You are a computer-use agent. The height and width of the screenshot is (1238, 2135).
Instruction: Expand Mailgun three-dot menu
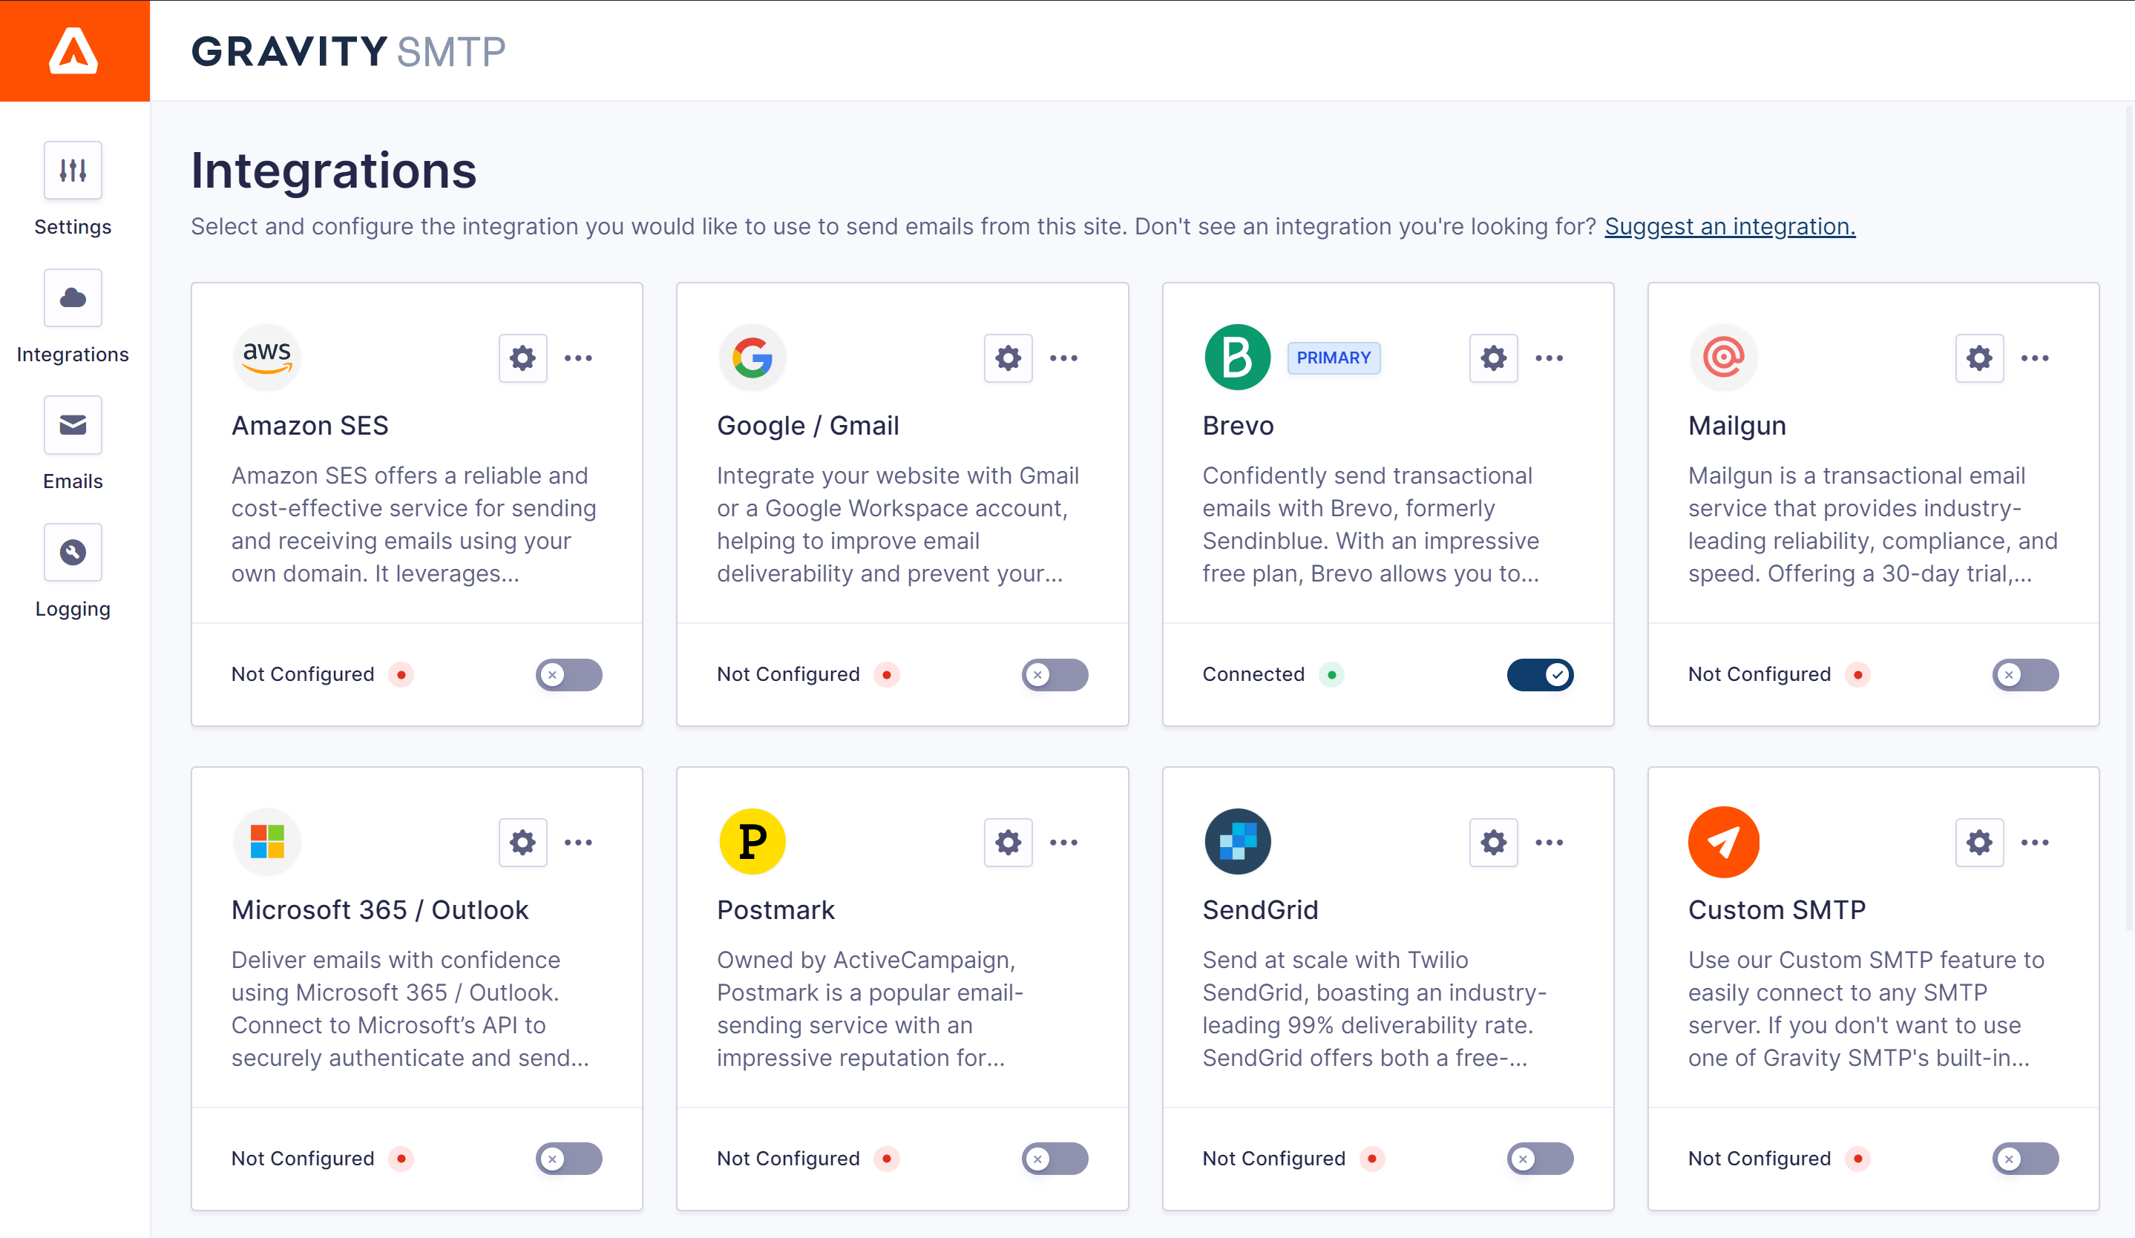2035,358
